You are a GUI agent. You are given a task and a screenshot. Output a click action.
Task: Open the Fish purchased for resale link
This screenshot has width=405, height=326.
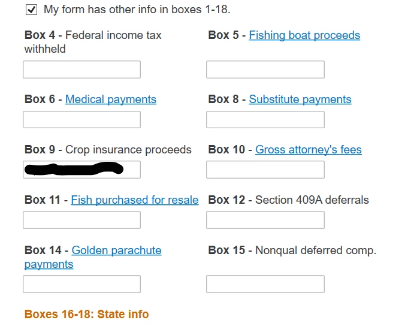[x=135, y=200]
